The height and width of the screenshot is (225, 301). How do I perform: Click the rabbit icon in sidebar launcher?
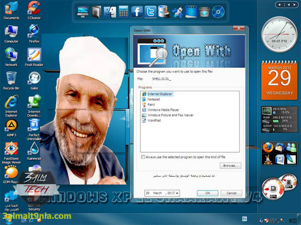268,159
